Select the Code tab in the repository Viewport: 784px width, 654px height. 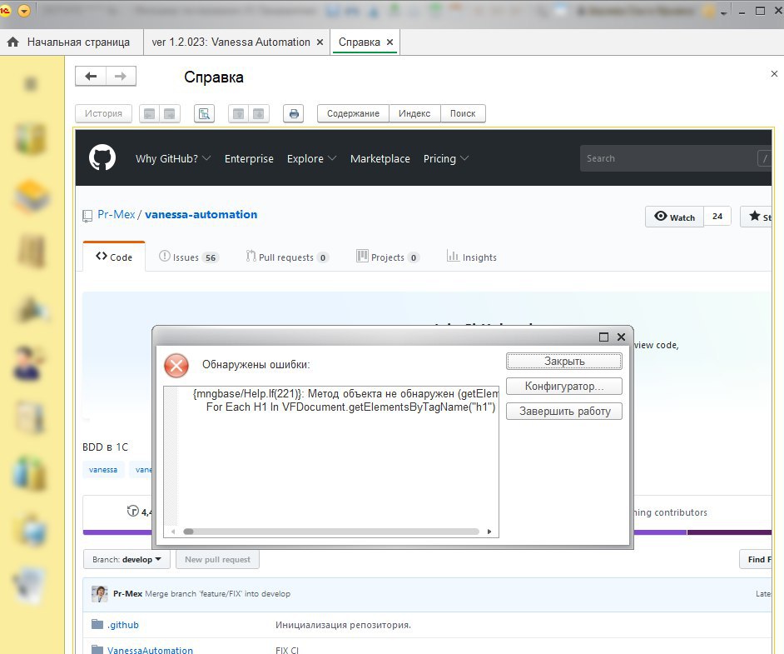pos(114,257)
